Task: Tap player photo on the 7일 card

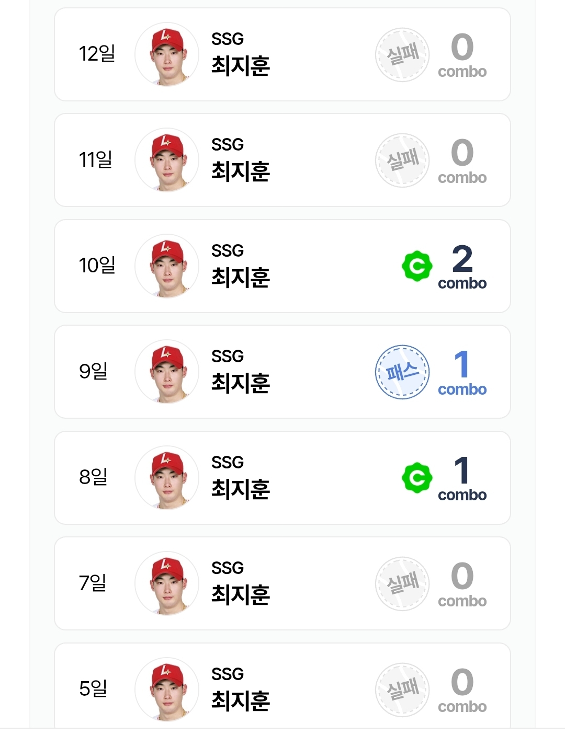Action: 167,584
